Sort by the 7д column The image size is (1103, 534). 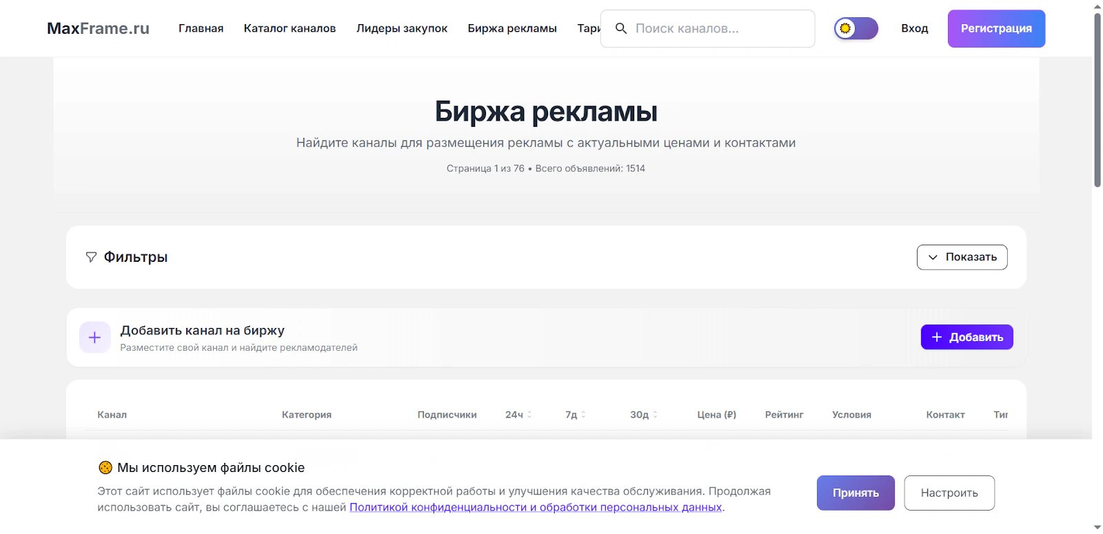pos(575,415)
